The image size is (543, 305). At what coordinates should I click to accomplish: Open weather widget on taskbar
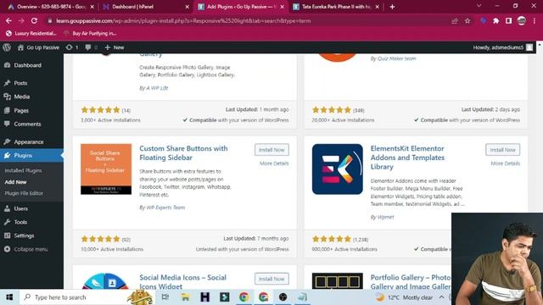pos(404,297)
